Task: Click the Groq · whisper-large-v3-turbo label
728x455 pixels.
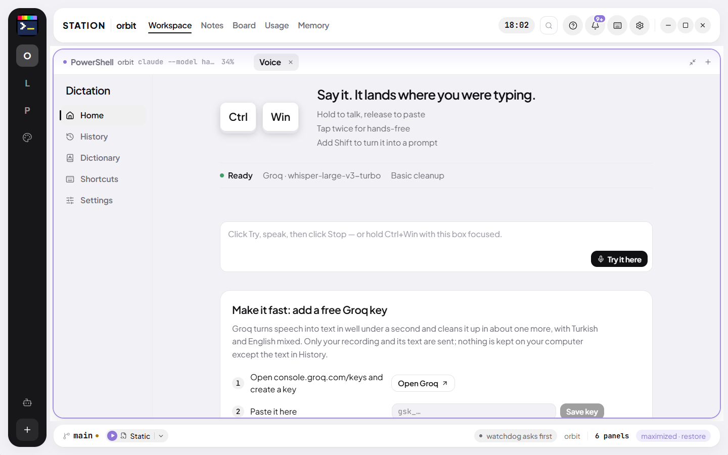Action: point(322,175)
